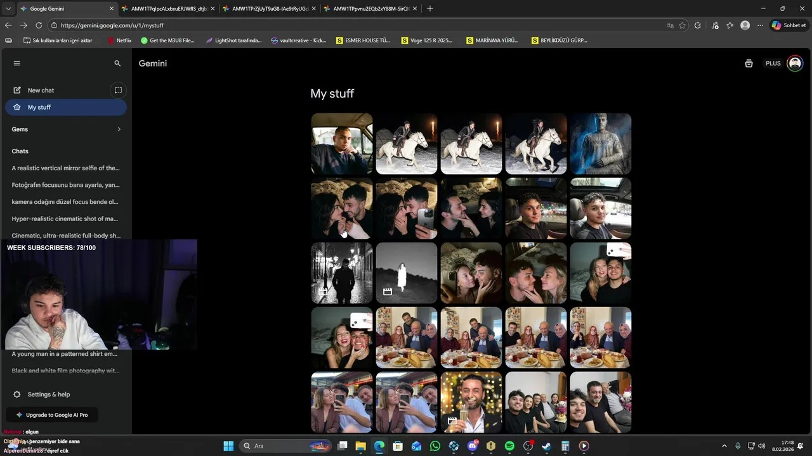
Task: Open the tab search dropdown arrow
Action: tap(8, 9)
